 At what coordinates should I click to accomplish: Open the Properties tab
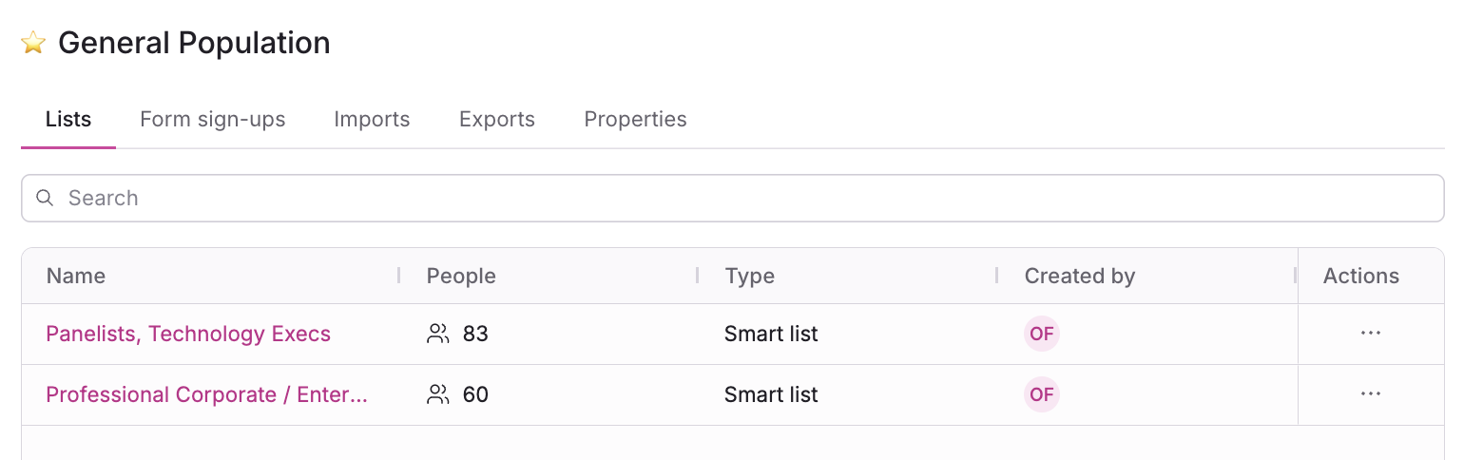[x=635, y=120]
